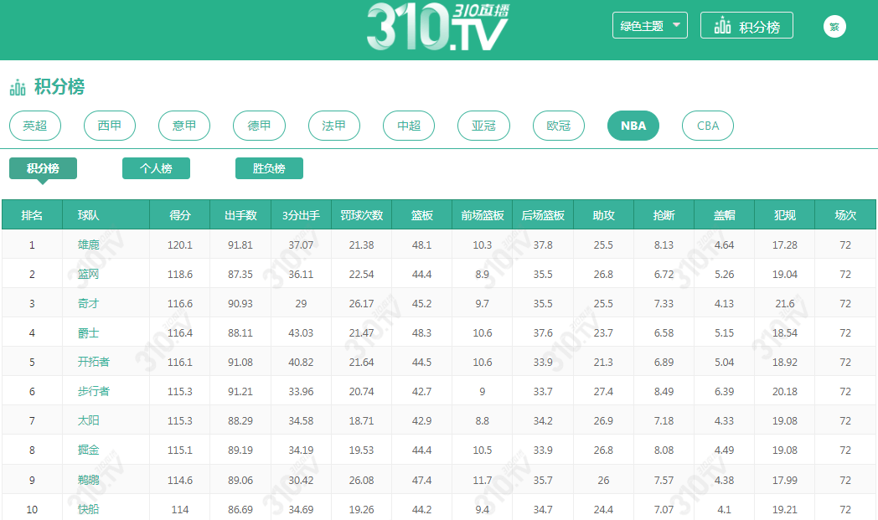Image resolution: width=878 pixels, height=520 pixels.
Task: Open the 篮网 team link
Action: pos(89,275)
